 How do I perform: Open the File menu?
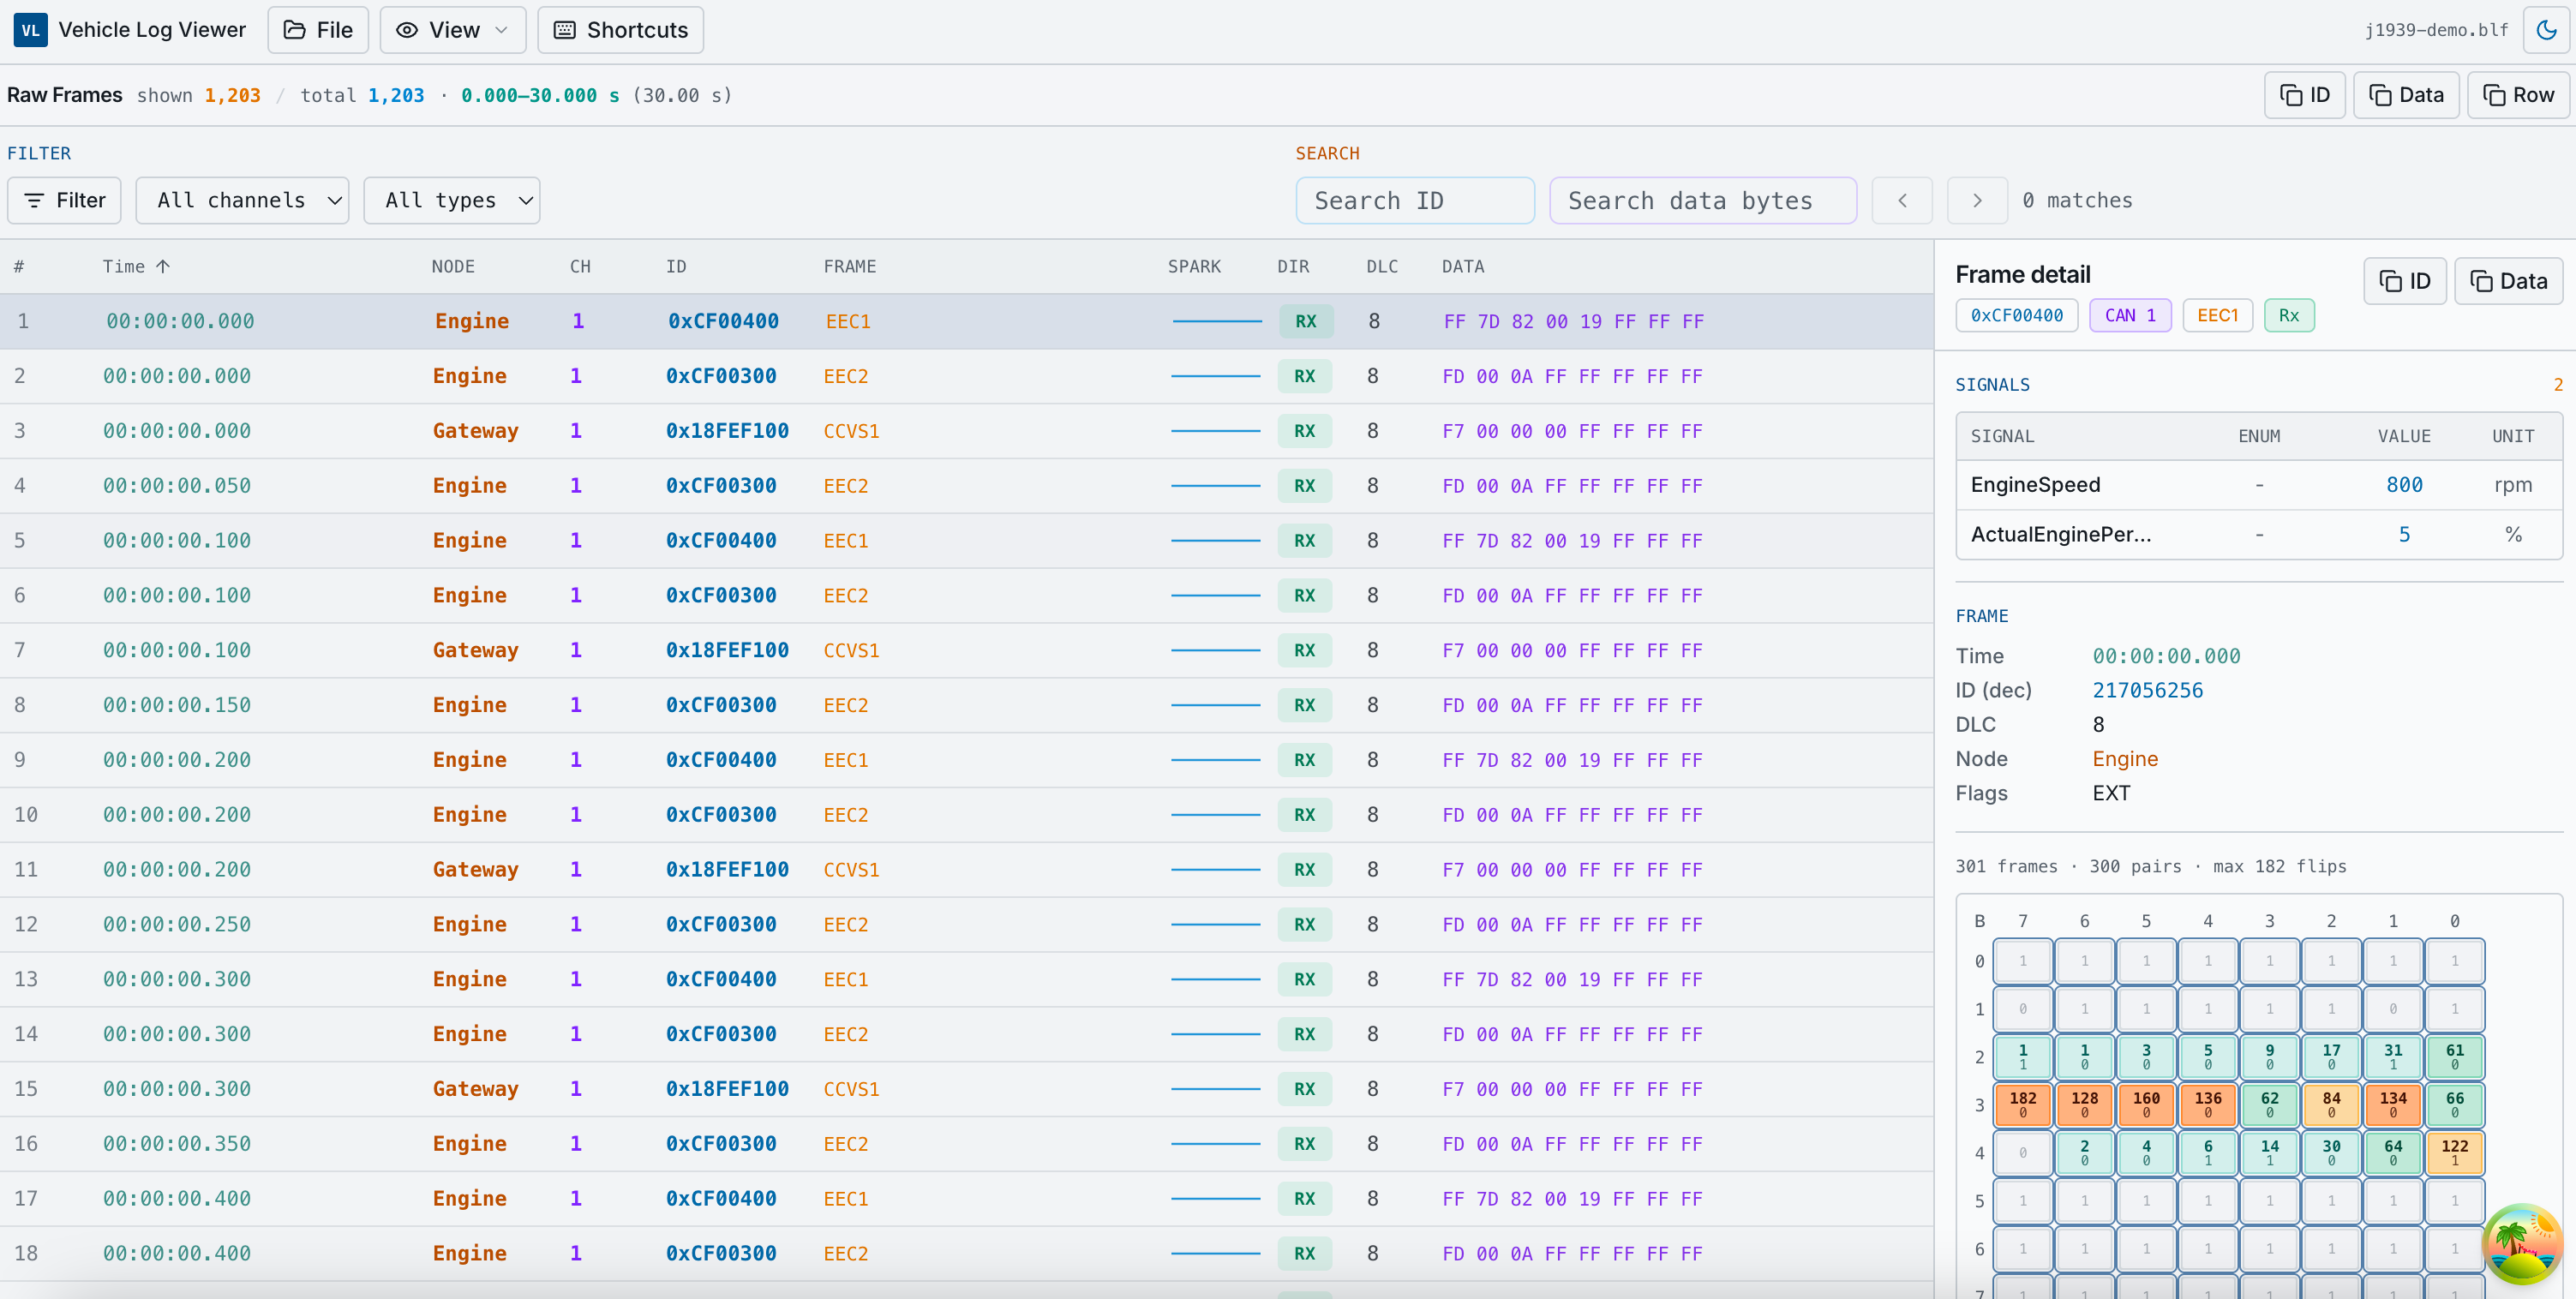(318, 30)
